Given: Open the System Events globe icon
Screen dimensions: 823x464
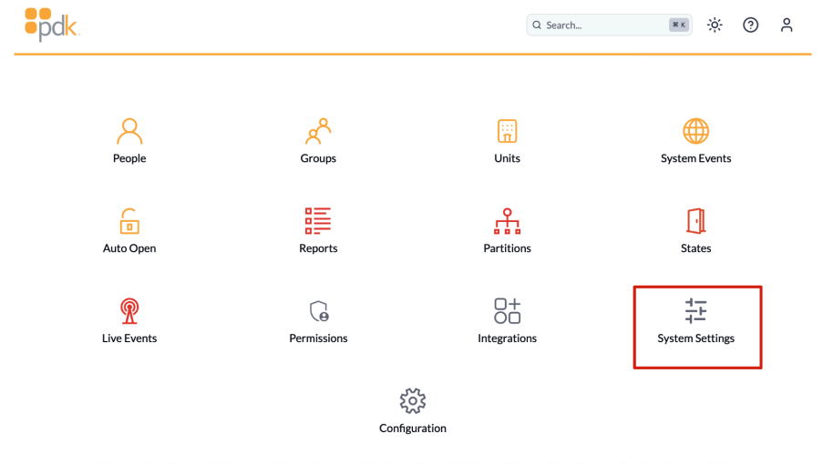Looking at the screenshot, I should pos(696,131).
